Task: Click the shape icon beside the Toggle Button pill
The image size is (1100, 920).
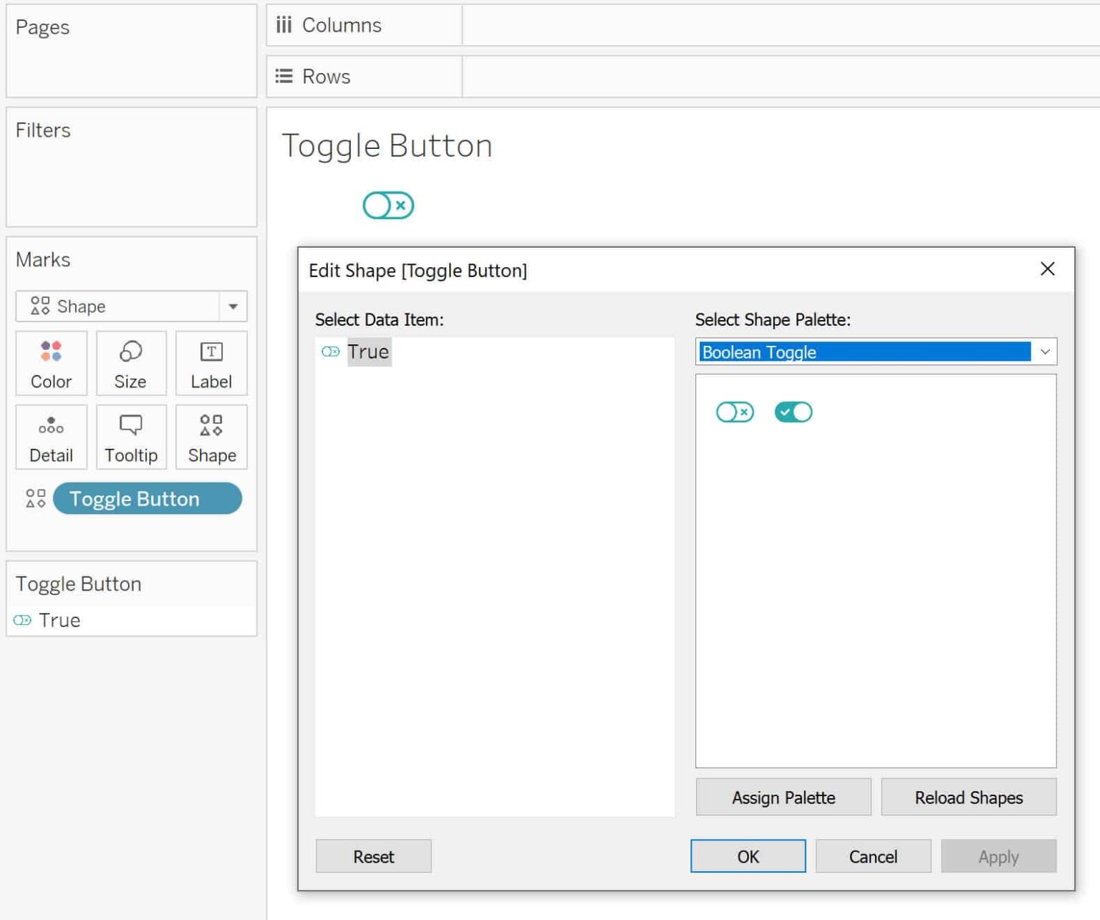Action: pyautogui.click(x=35, y=498)
